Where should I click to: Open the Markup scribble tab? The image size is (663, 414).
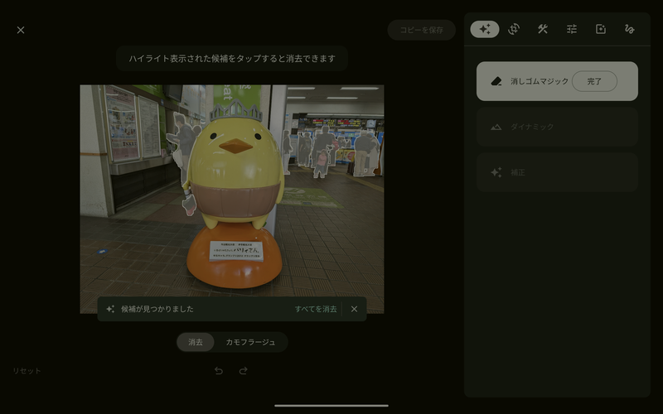[630, 29]
